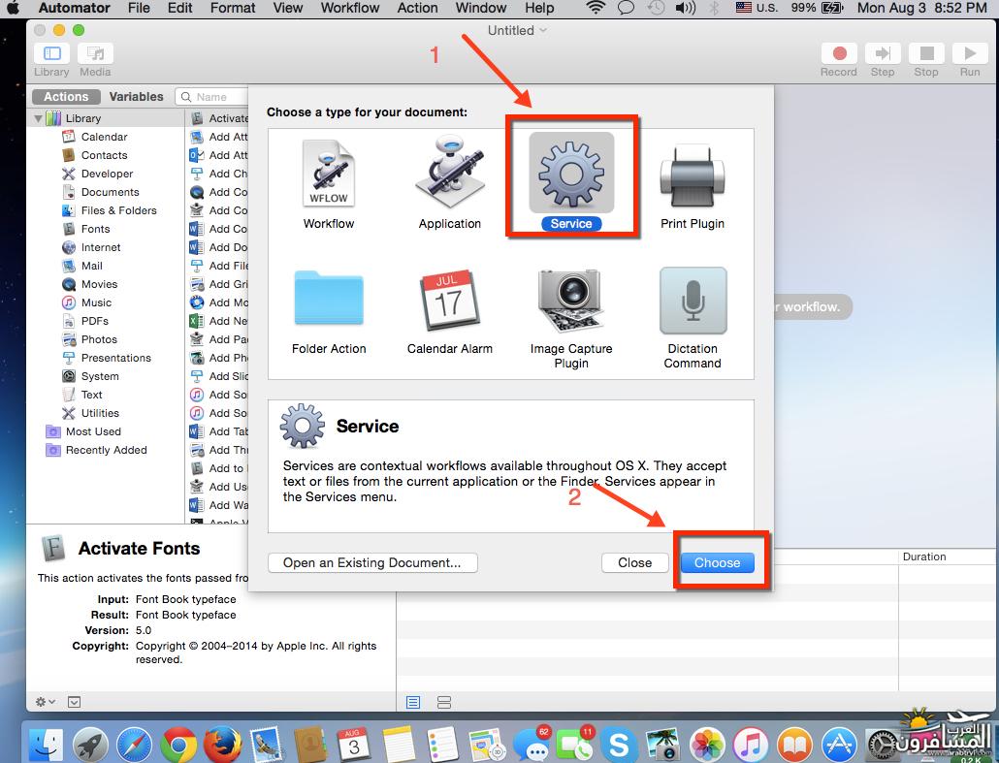Open Finder from the Dock
999x763 pixels.
(47, 744)
